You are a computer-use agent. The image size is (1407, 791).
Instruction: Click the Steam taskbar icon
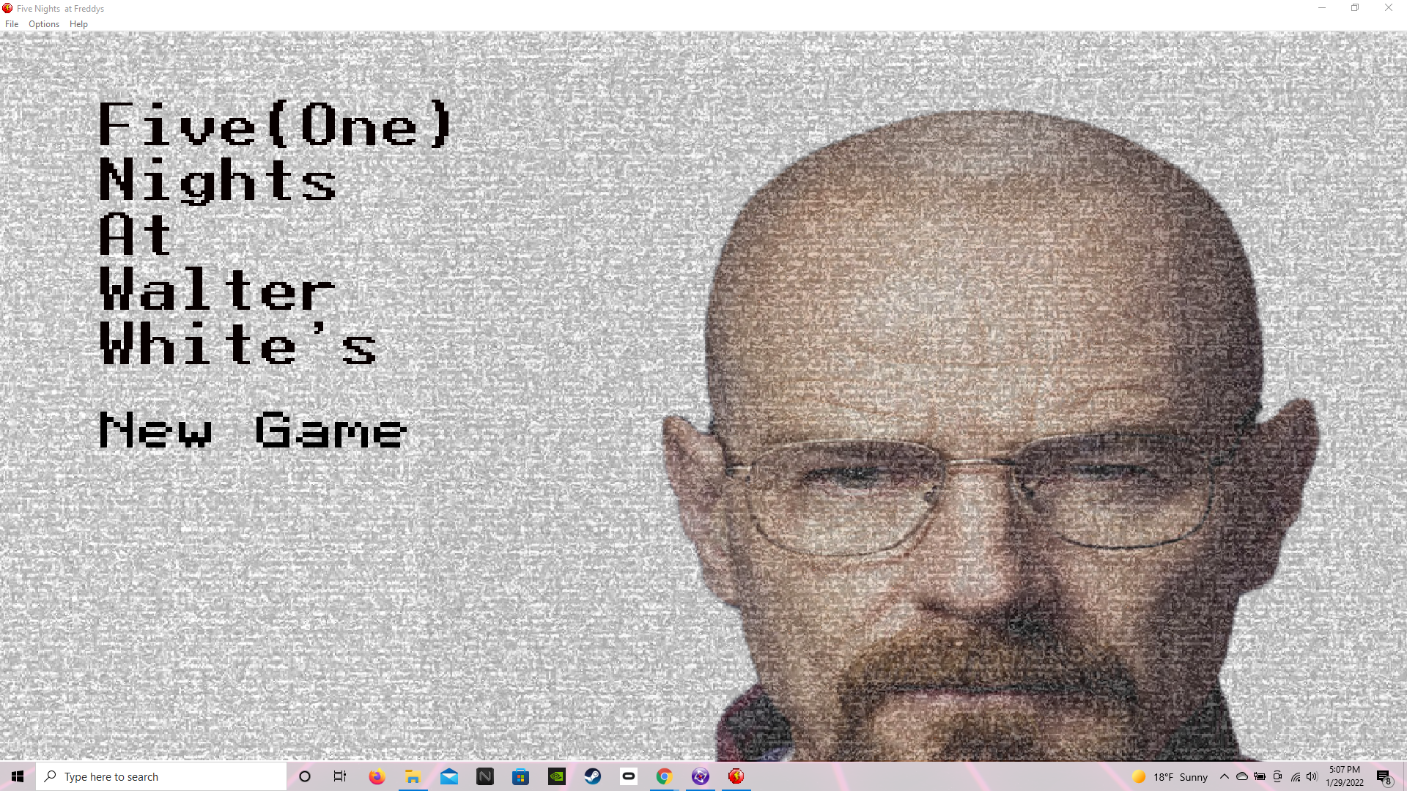(x=591, y=776)
